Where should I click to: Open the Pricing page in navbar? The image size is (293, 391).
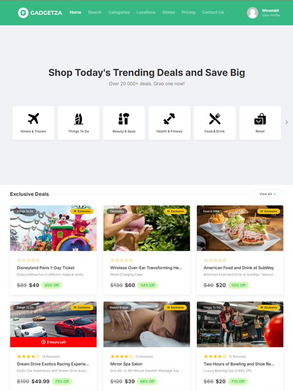(188, 12)
